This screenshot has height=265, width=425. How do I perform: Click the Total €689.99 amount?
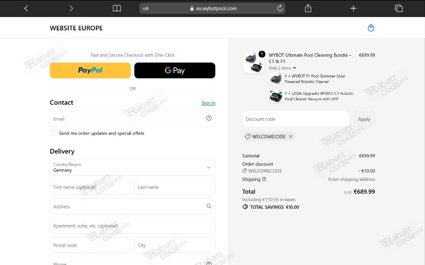click(x=364, y=191)
